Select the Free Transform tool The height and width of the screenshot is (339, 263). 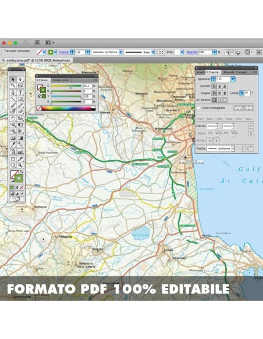20,125
